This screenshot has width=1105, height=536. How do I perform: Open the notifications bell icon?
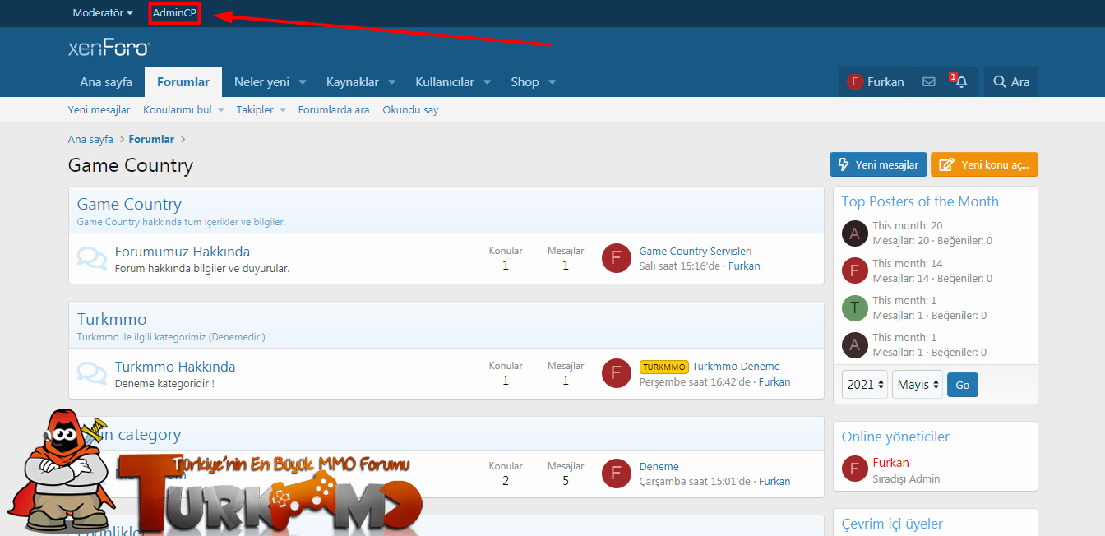pyautogui.click(x=960, y=82)
